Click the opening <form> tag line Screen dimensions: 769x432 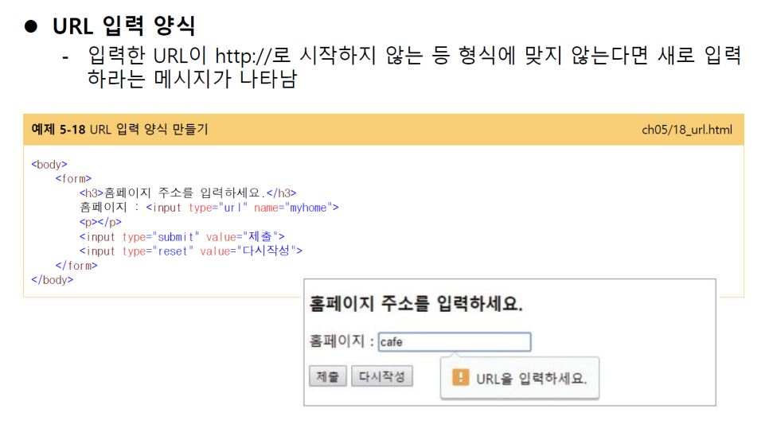tap(73, 178)
